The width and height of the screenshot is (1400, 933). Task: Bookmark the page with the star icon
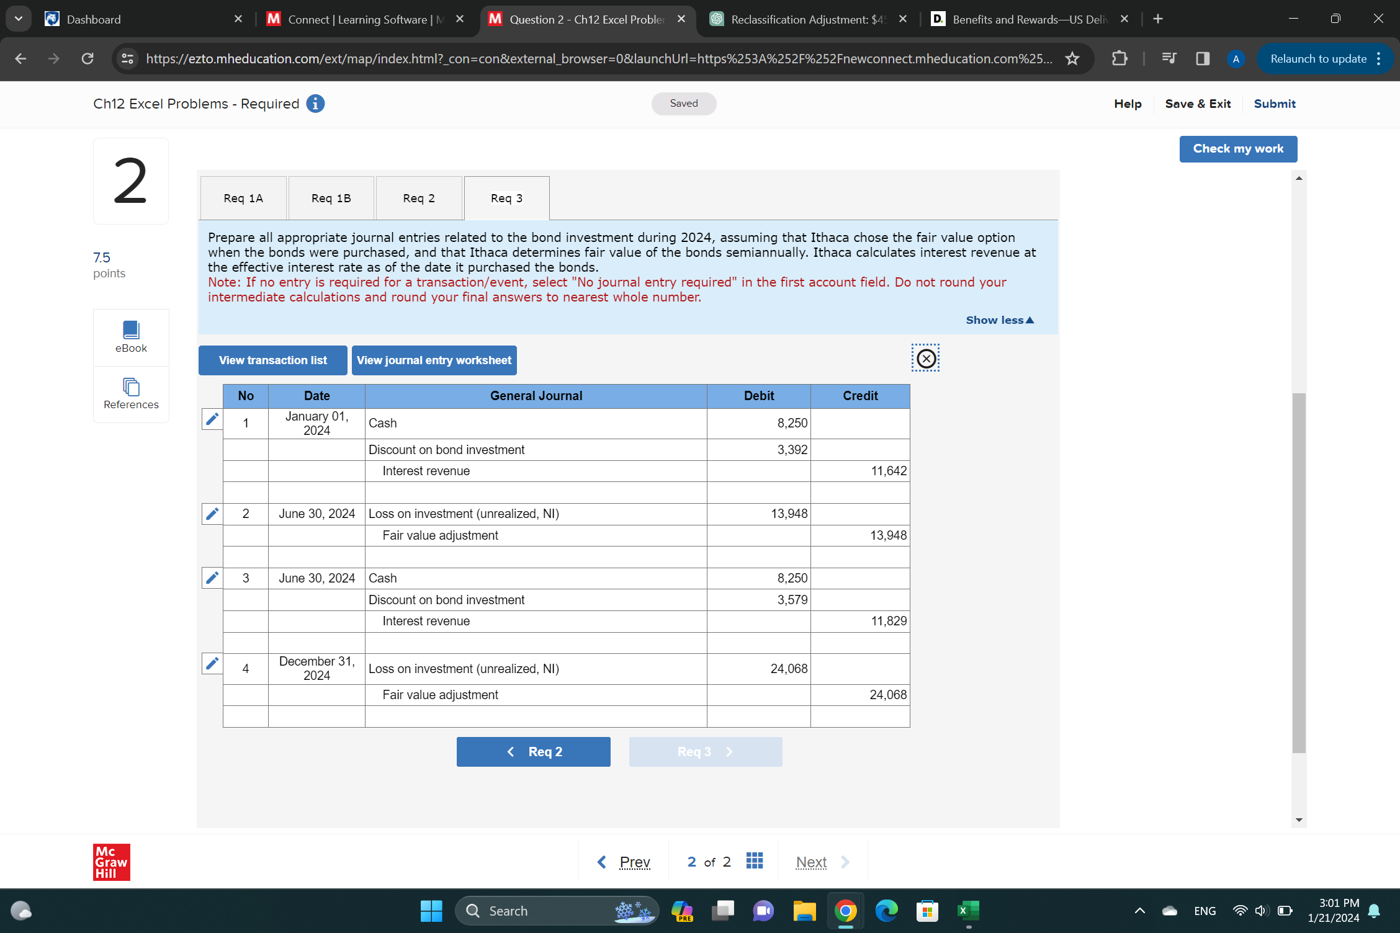(1072, 59)
